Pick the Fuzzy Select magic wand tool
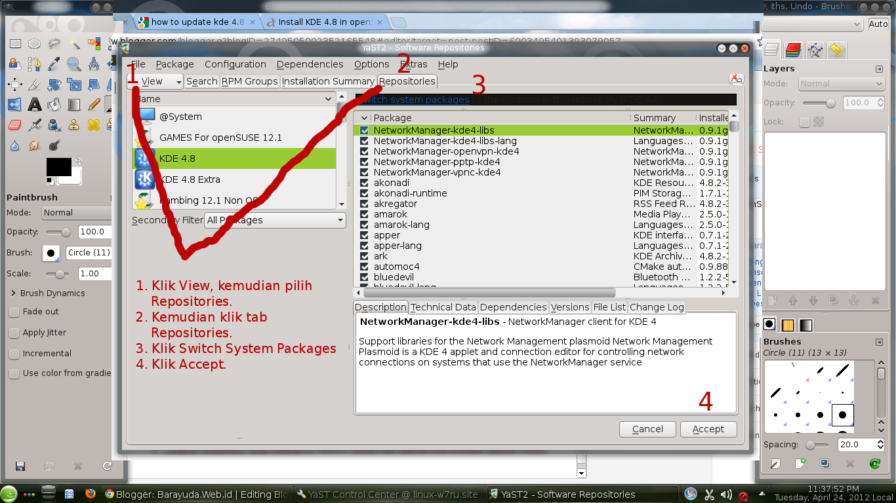This screenshot has width=896, height=503. click(x=74, y=44)
